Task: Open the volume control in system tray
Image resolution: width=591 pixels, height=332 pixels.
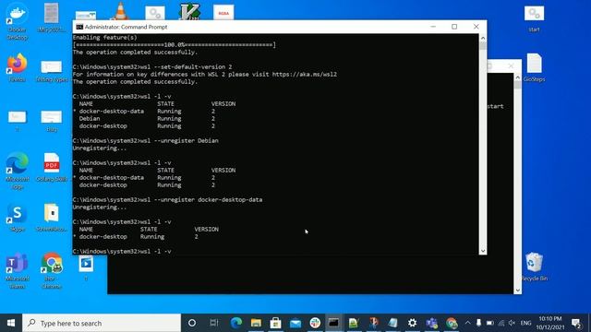Action: coord(512,323)
